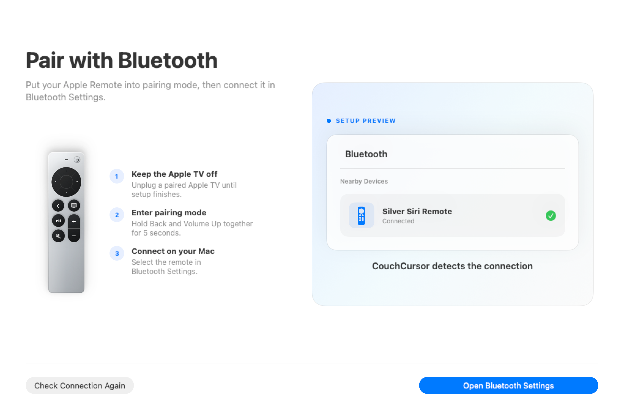This screenshot has width=624, height=416.
Task: Click the step 3 number badge
Action: pyautogui.click(x=117, y=253)
